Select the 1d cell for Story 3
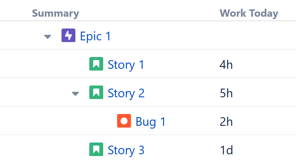The image size is (296, 163). 226,150
